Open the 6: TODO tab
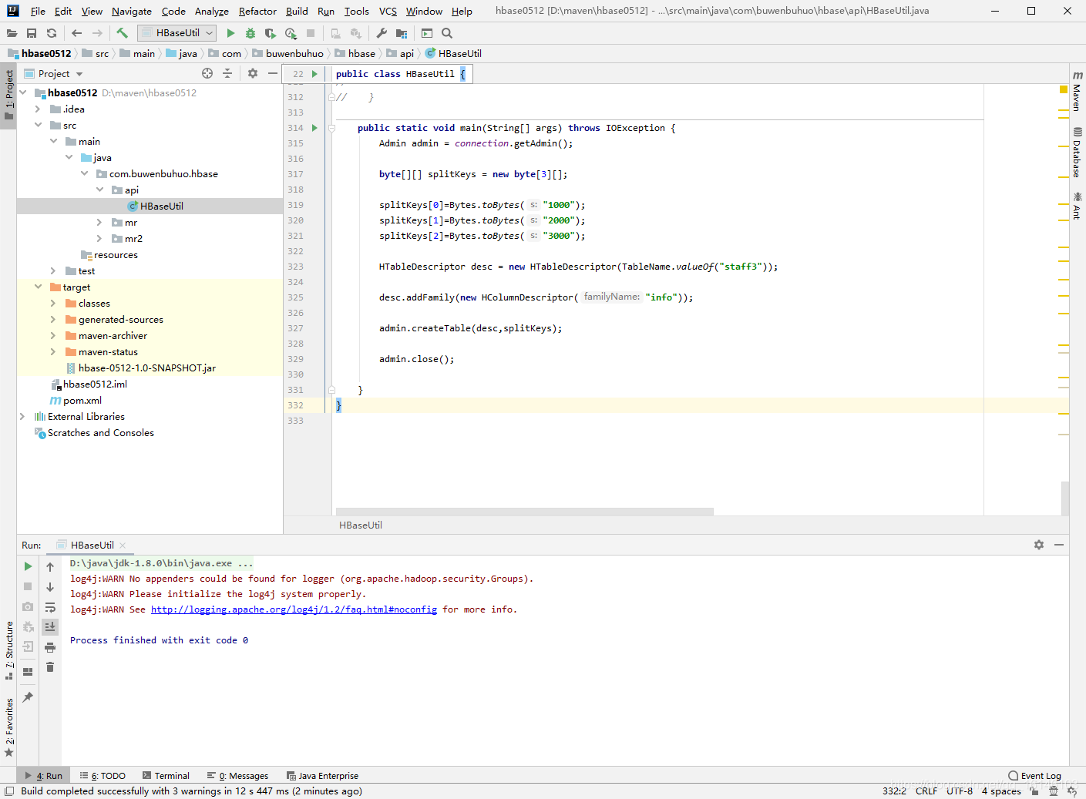Screen dimensions: 1086x799 pyautogui.click(x=103, y=776)
